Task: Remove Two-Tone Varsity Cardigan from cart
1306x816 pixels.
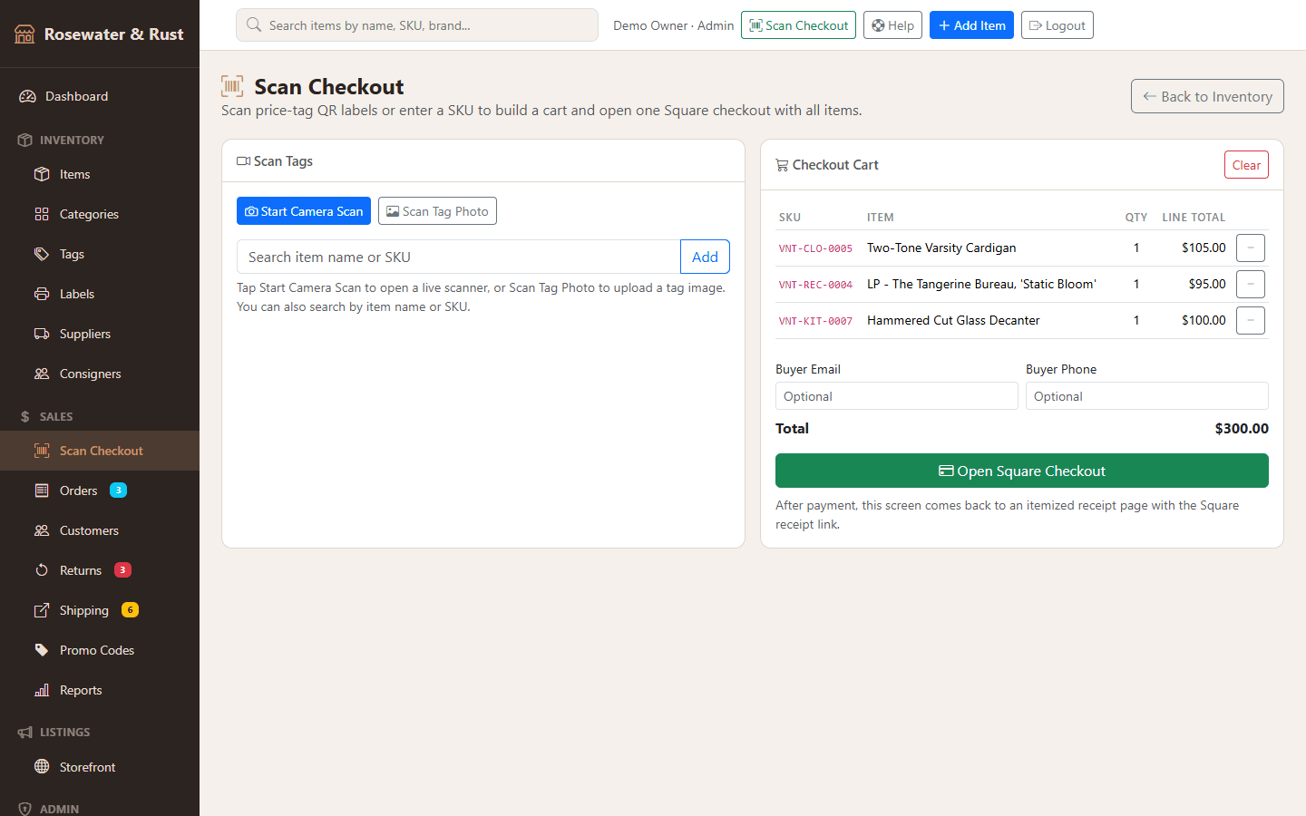Action: (x=1251, y=248)
